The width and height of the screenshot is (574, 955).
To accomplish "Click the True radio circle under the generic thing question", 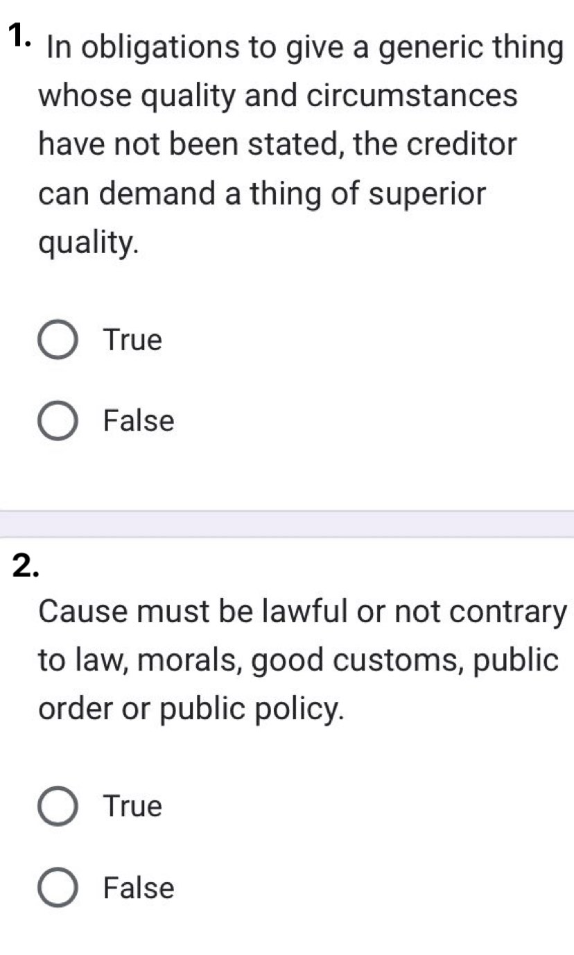I will (x=58, y=340).
